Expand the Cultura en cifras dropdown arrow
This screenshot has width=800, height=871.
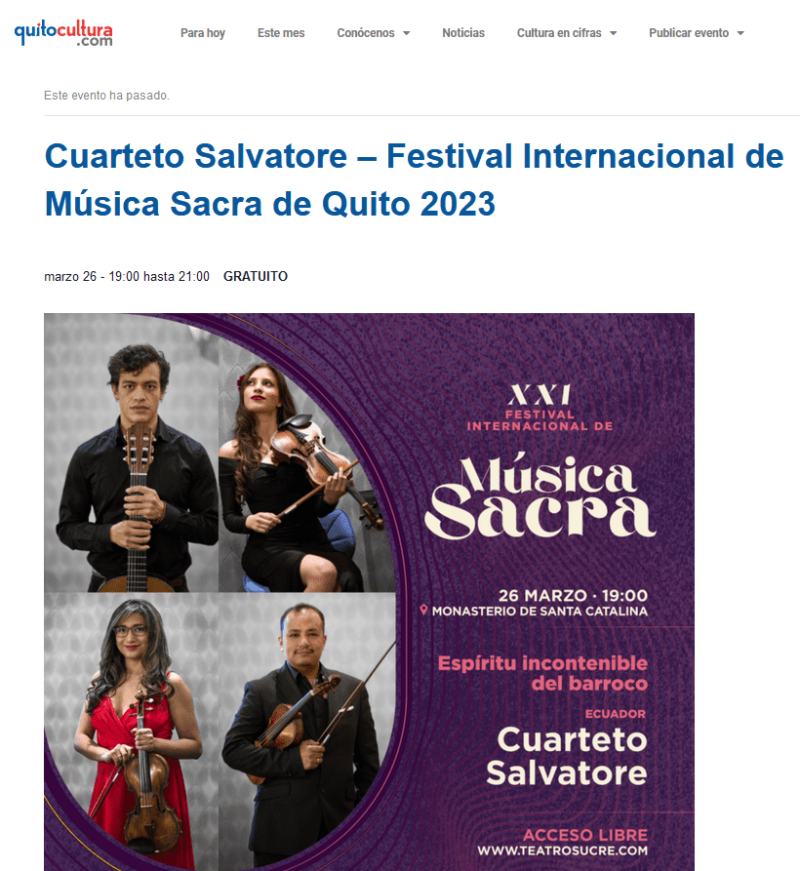click(x=614, y=33)
